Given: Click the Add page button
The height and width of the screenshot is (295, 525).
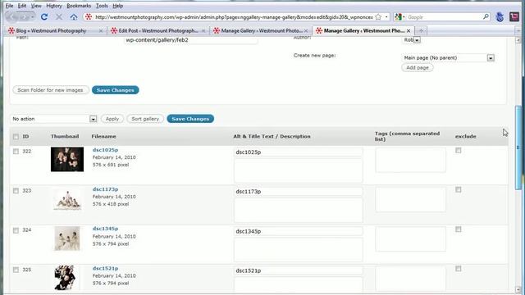Looking at the screenshot, I should (x=418, y=67).
